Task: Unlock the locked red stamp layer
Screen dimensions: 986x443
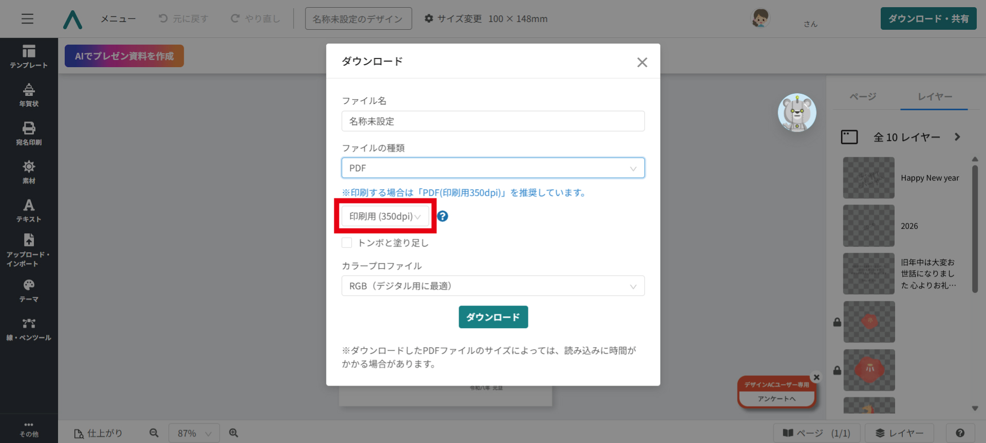Action: click(x=837, y=322)
